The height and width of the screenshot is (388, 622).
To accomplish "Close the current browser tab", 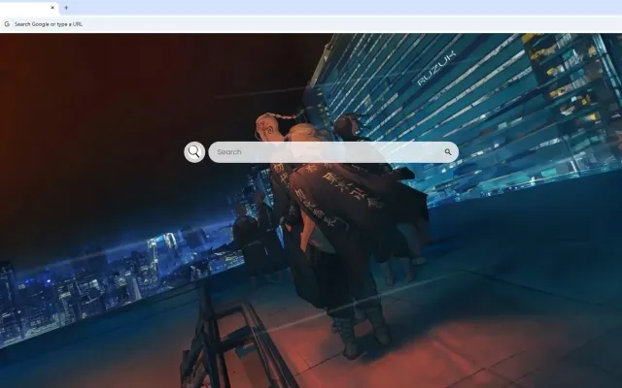I will [52, 8].
